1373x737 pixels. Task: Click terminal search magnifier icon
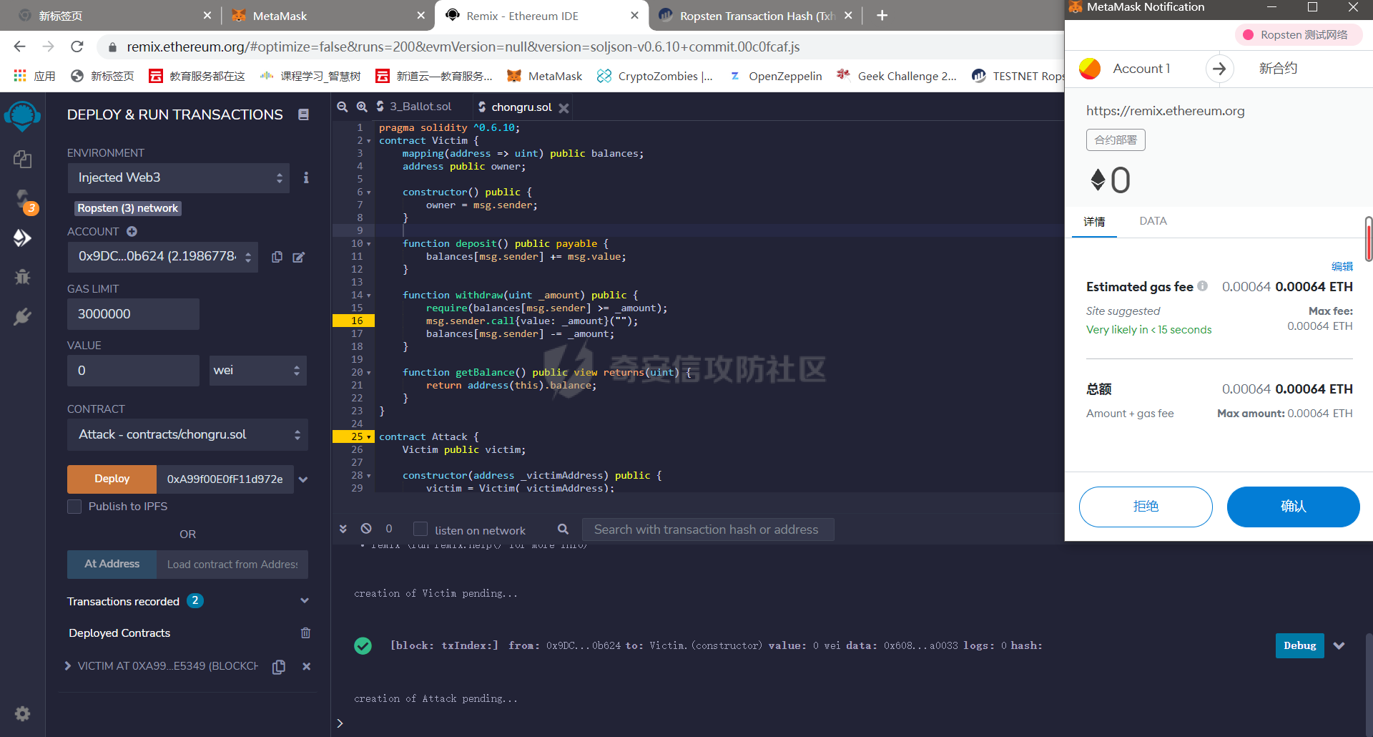tap(564, 529)
